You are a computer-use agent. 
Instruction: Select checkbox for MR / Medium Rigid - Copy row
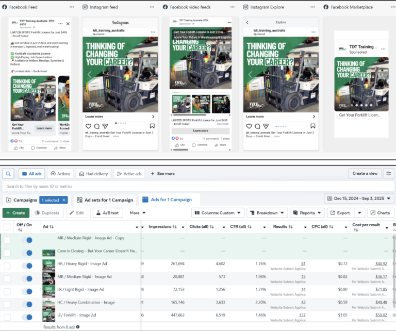pos(7,240)
